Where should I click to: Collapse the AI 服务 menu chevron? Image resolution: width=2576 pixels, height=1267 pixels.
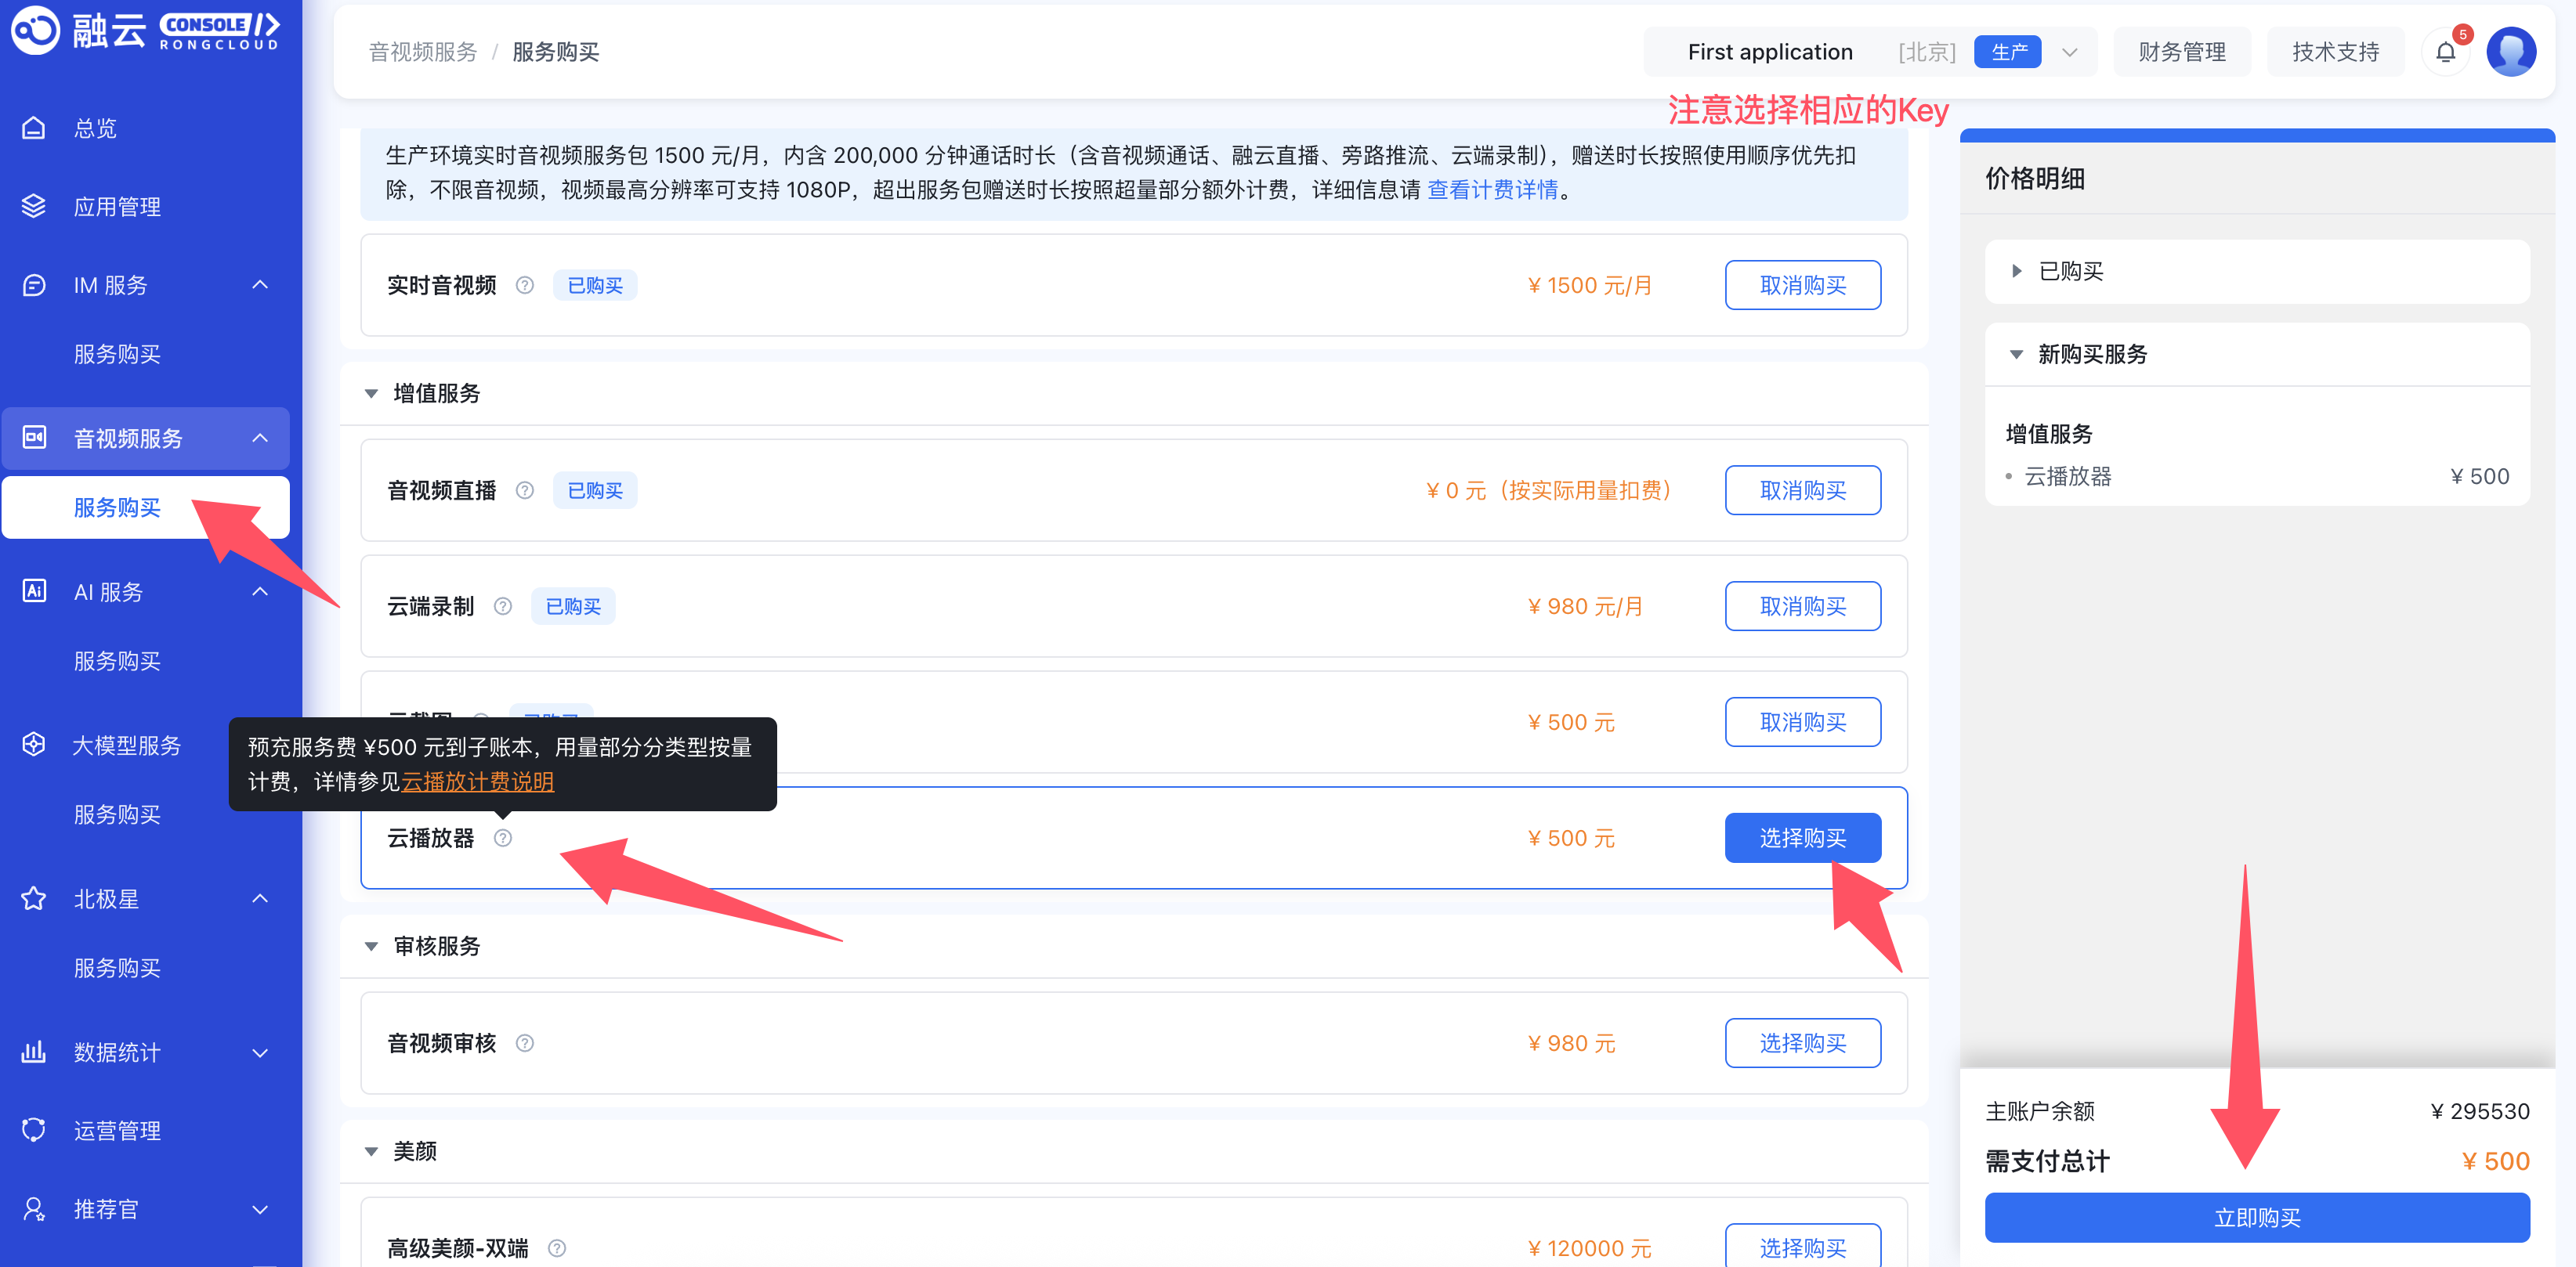260,591
